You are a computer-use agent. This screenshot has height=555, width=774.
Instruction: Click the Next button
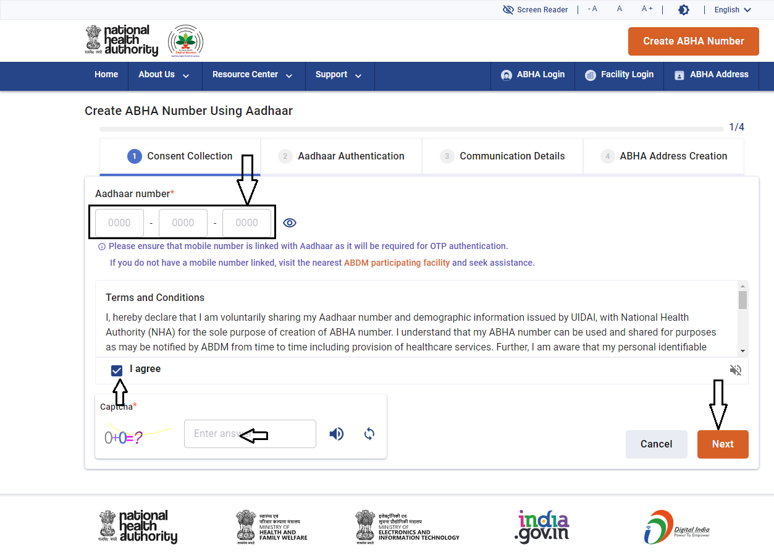coord(723,444)
